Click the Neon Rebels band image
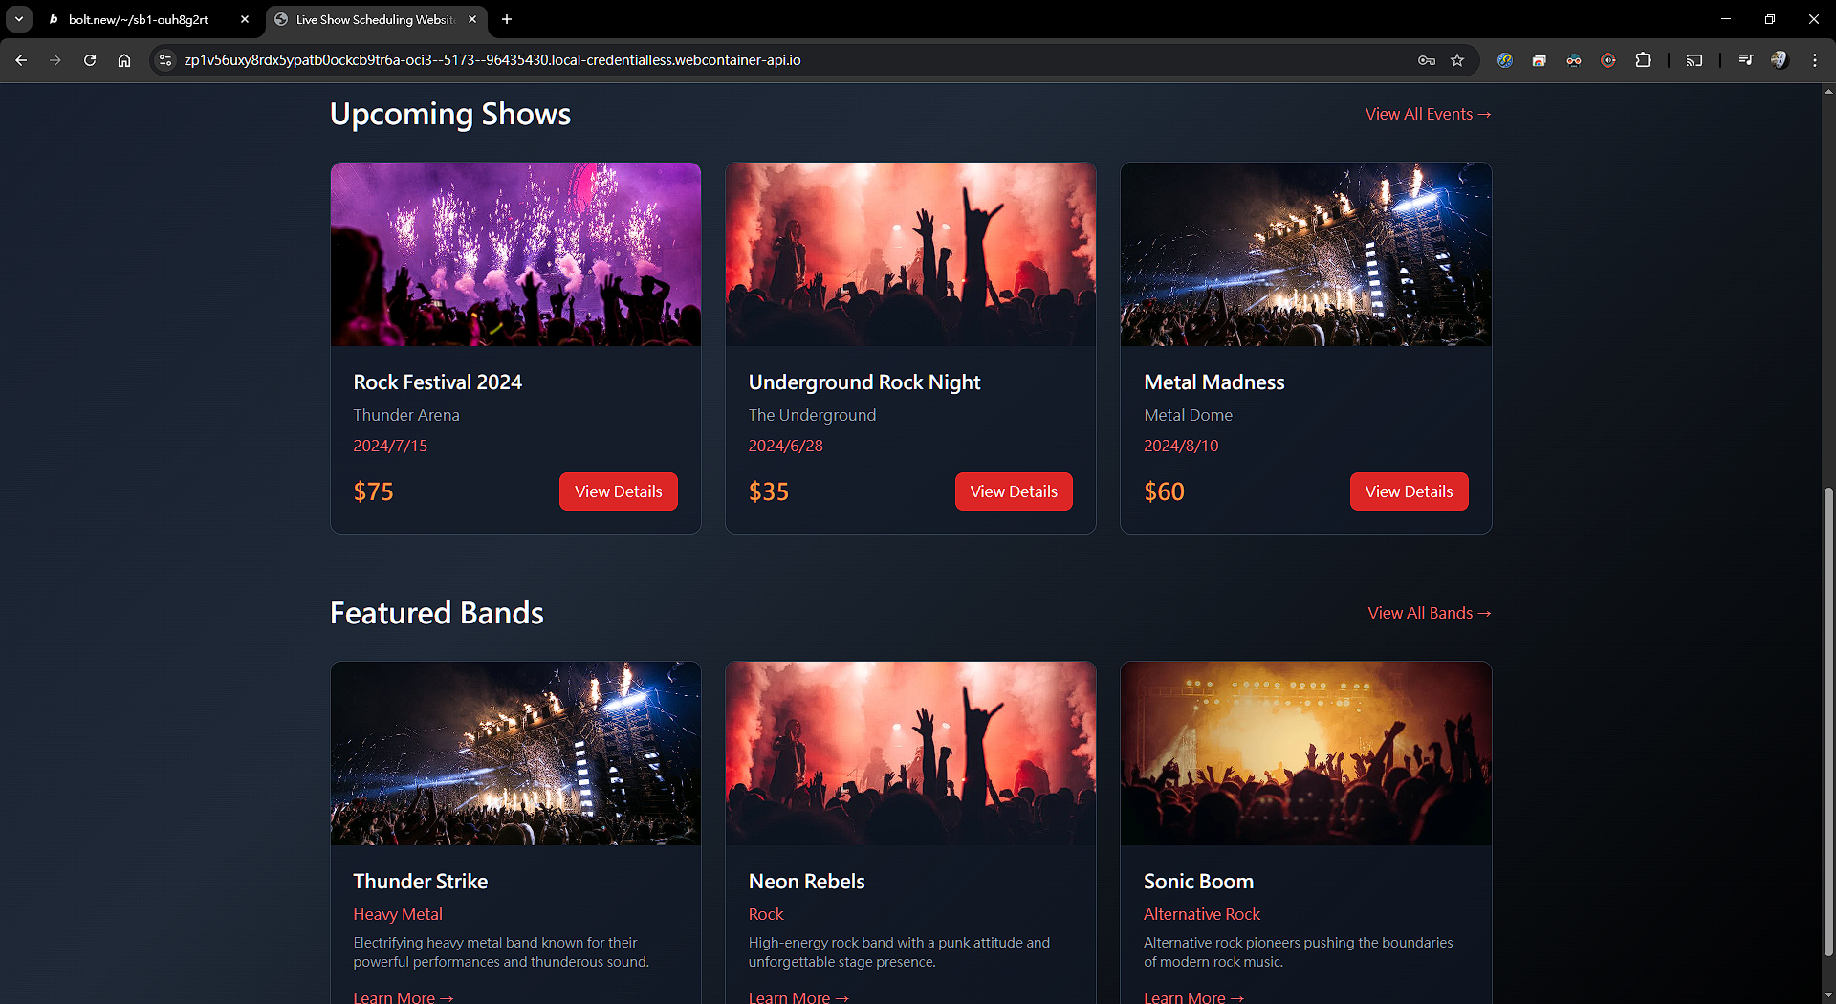This screenshot has width=1836, height=1004. tap(910, 753)
